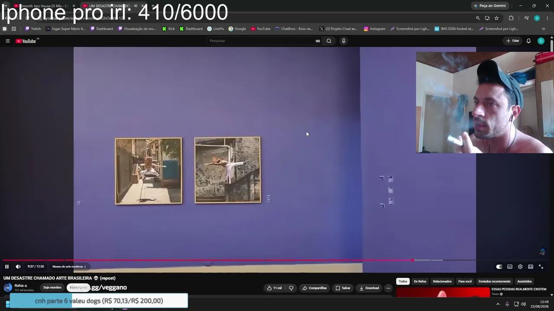Go to the YouTube home logo
Viewport: 554px width, 311px height.
pyautogui.click(x=26, y=41)
